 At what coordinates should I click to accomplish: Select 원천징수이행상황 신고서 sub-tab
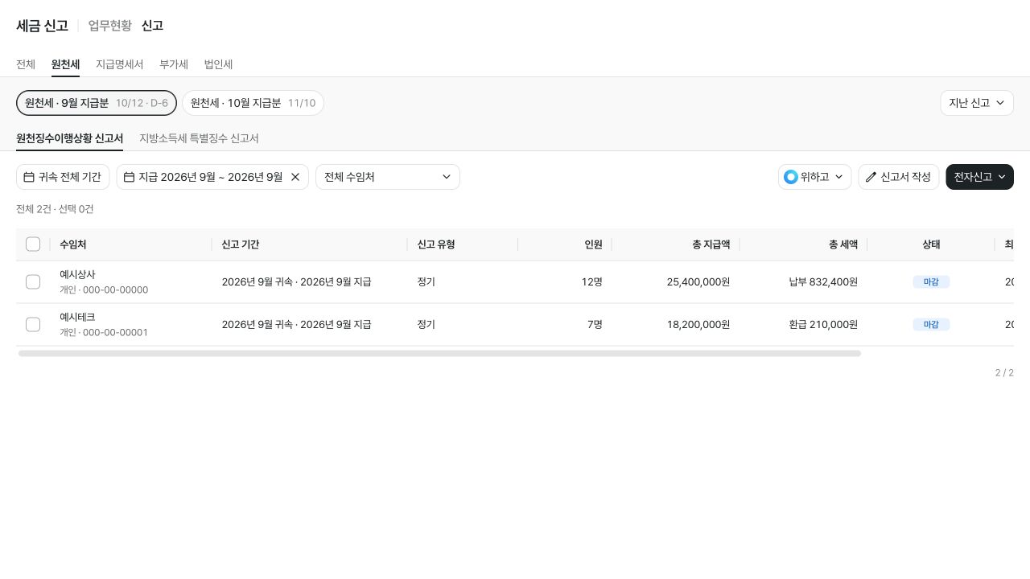pyautogui.click(x=69, y=138)
